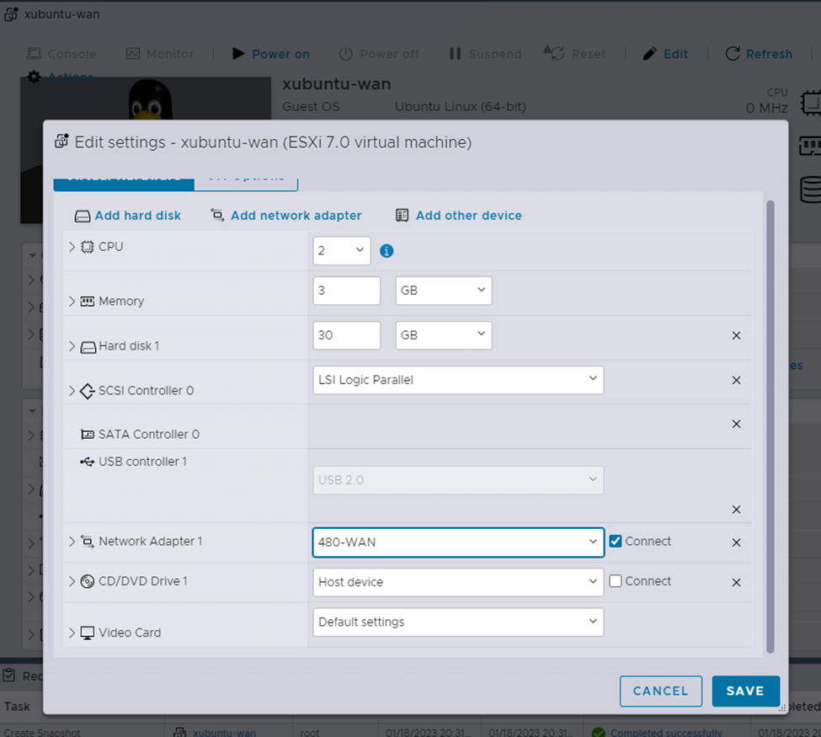Click the SAVE button
Image resolution: width=821 pixels, height=737 pixels.
click(x=745, y=691)
